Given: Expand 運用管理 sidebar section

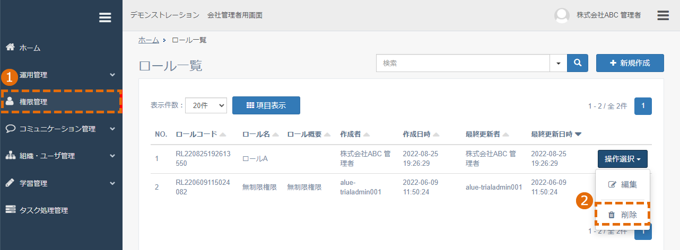Looking at the screenshot, I should pyautogui.click(x=61, y=75).
